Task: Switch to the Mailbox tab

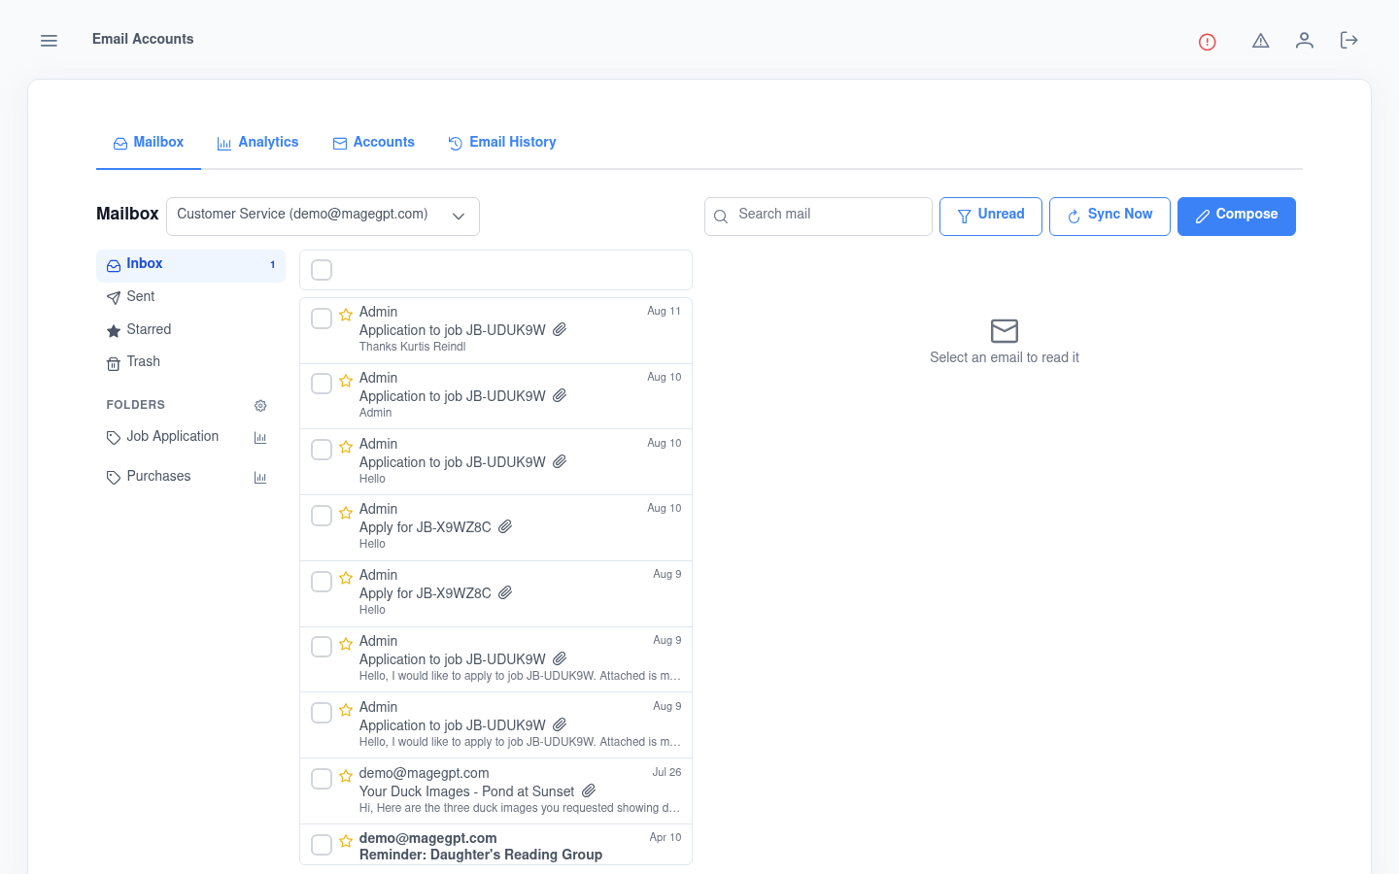Action: 149,143
